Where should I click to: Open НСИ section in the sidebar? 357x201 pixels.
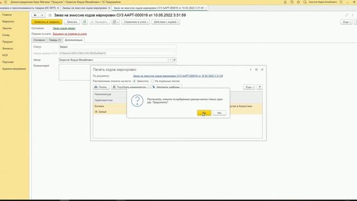(5, 55)
